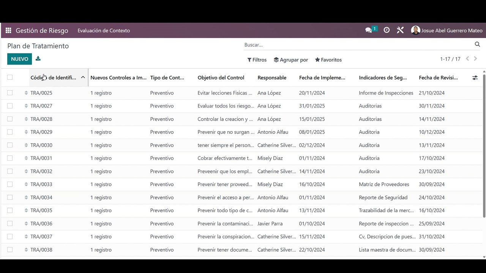This screenshot has width=486, height=273.
Task: Open the conversations chat icon
Action: (x=369, y=30)
